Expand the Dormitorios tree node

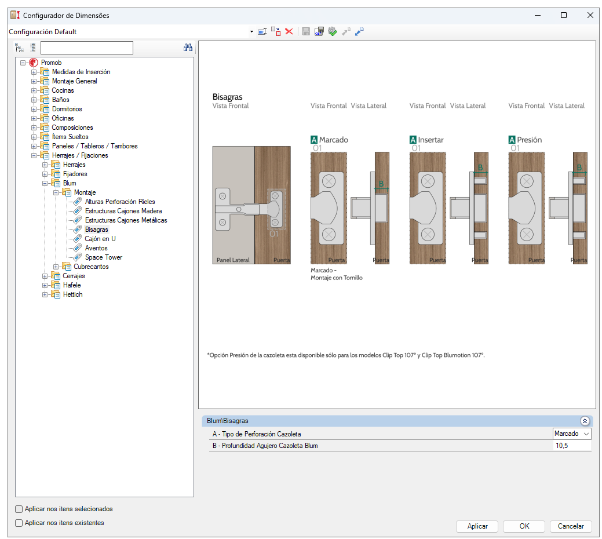pyautogui.click(x=34, y=109)
